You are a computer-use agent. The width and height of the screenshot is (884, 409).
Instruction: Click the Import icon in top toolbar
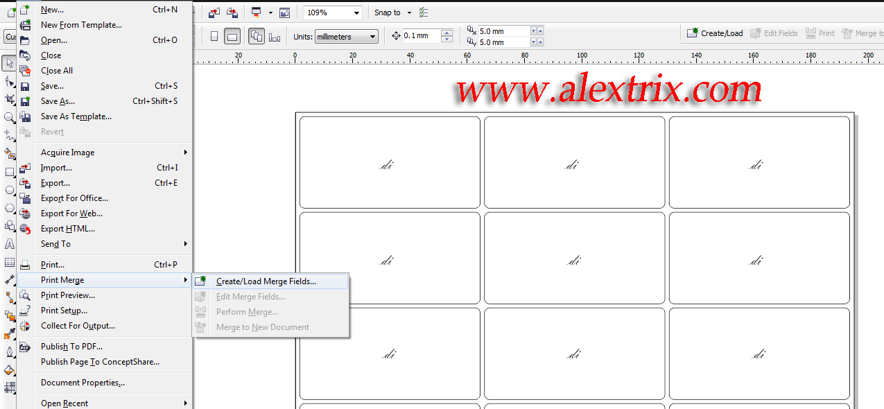point(214,12)
